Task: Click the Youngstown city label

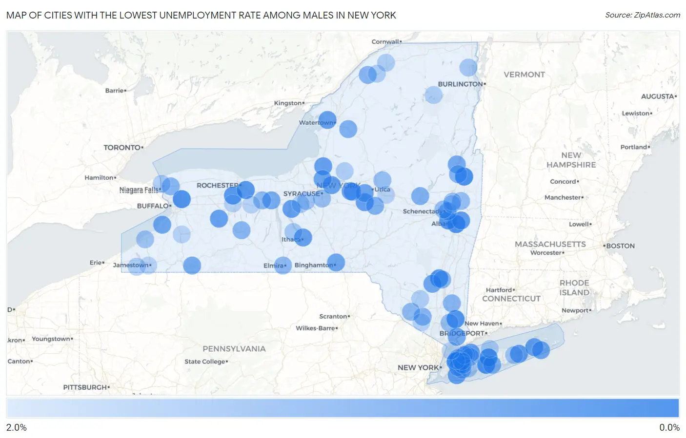Action: [x=51, y=339]
